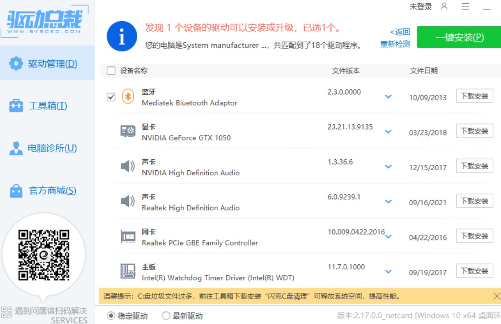This screenshot has height=324, width=501.
Task: Click the version text 版本:2.17.0.0_netcard
Action: [374, 316]
